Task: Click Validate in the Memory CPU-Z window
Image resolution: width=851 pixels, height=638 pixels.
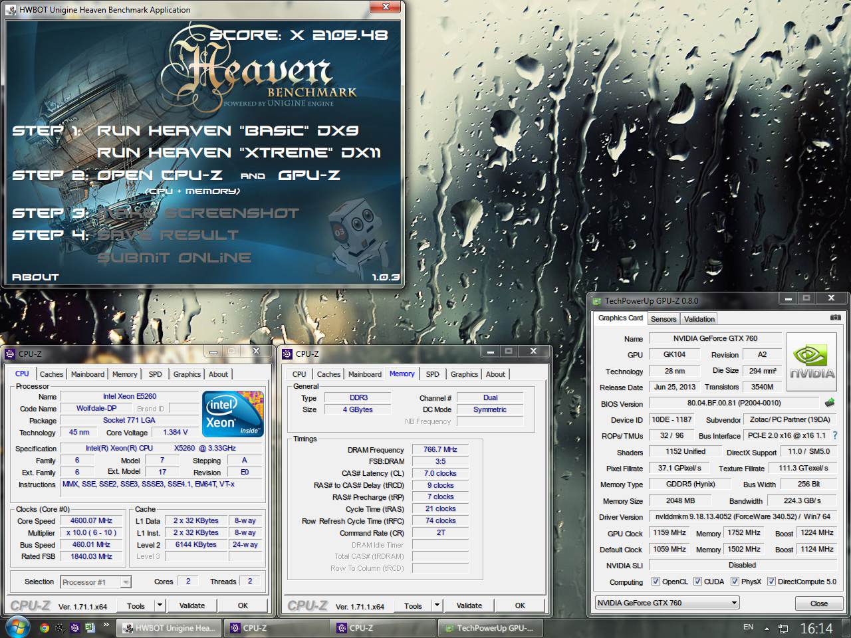Action: point(469,605)
